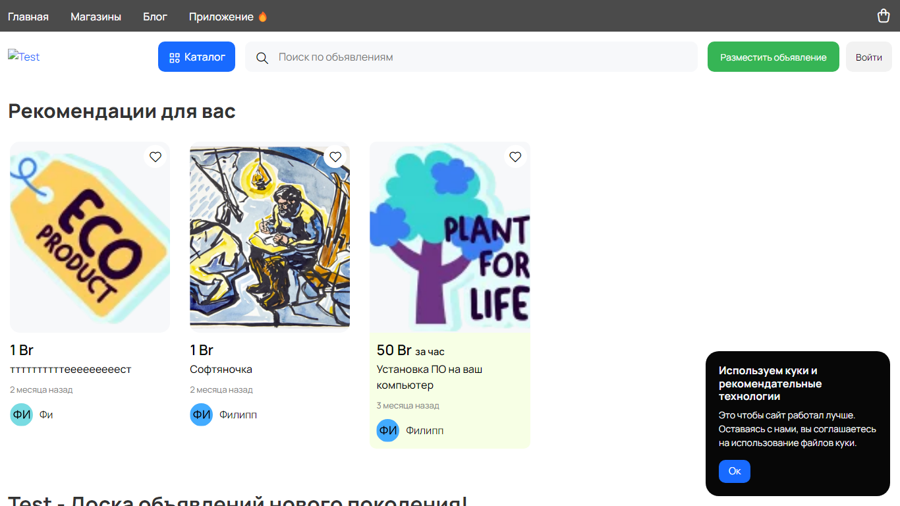Click the ФИ avatar next to Фи
This screenshot has height=506, width=900.
point(21,414)
